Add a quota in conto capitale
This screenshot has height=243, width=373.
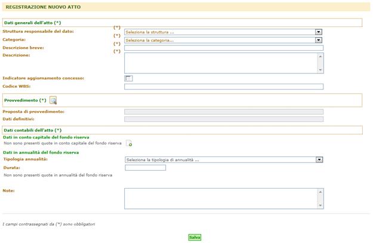pyautogui.click(x=129, y=143)
